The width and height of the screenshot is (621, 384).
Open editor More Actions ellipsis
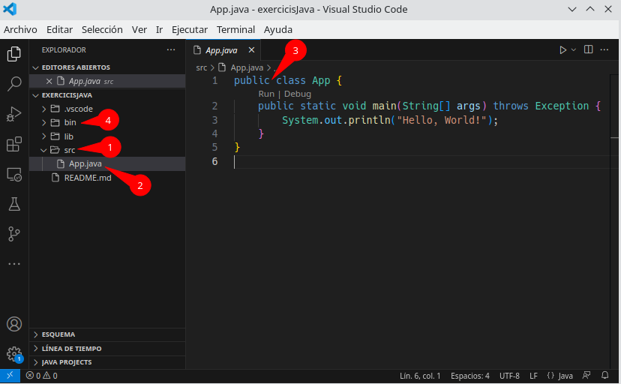point(604,49)
